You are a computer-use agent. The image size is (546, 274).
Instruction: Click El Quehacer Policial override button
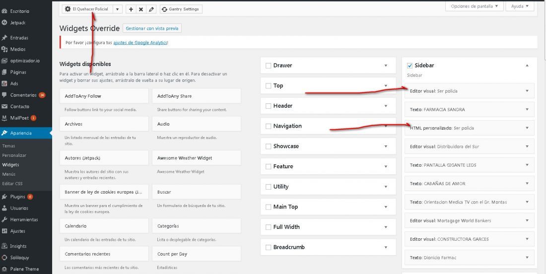[87, 9]
